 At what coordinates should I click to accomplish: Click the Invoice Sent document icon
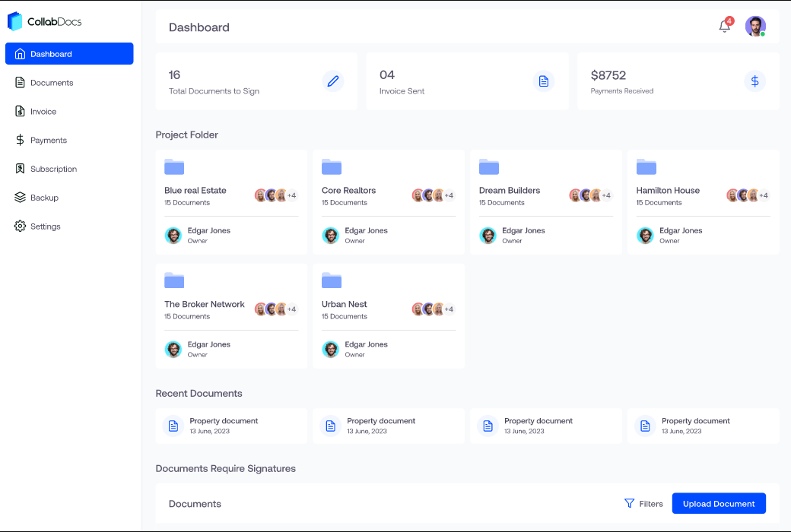tap(543, 81)
